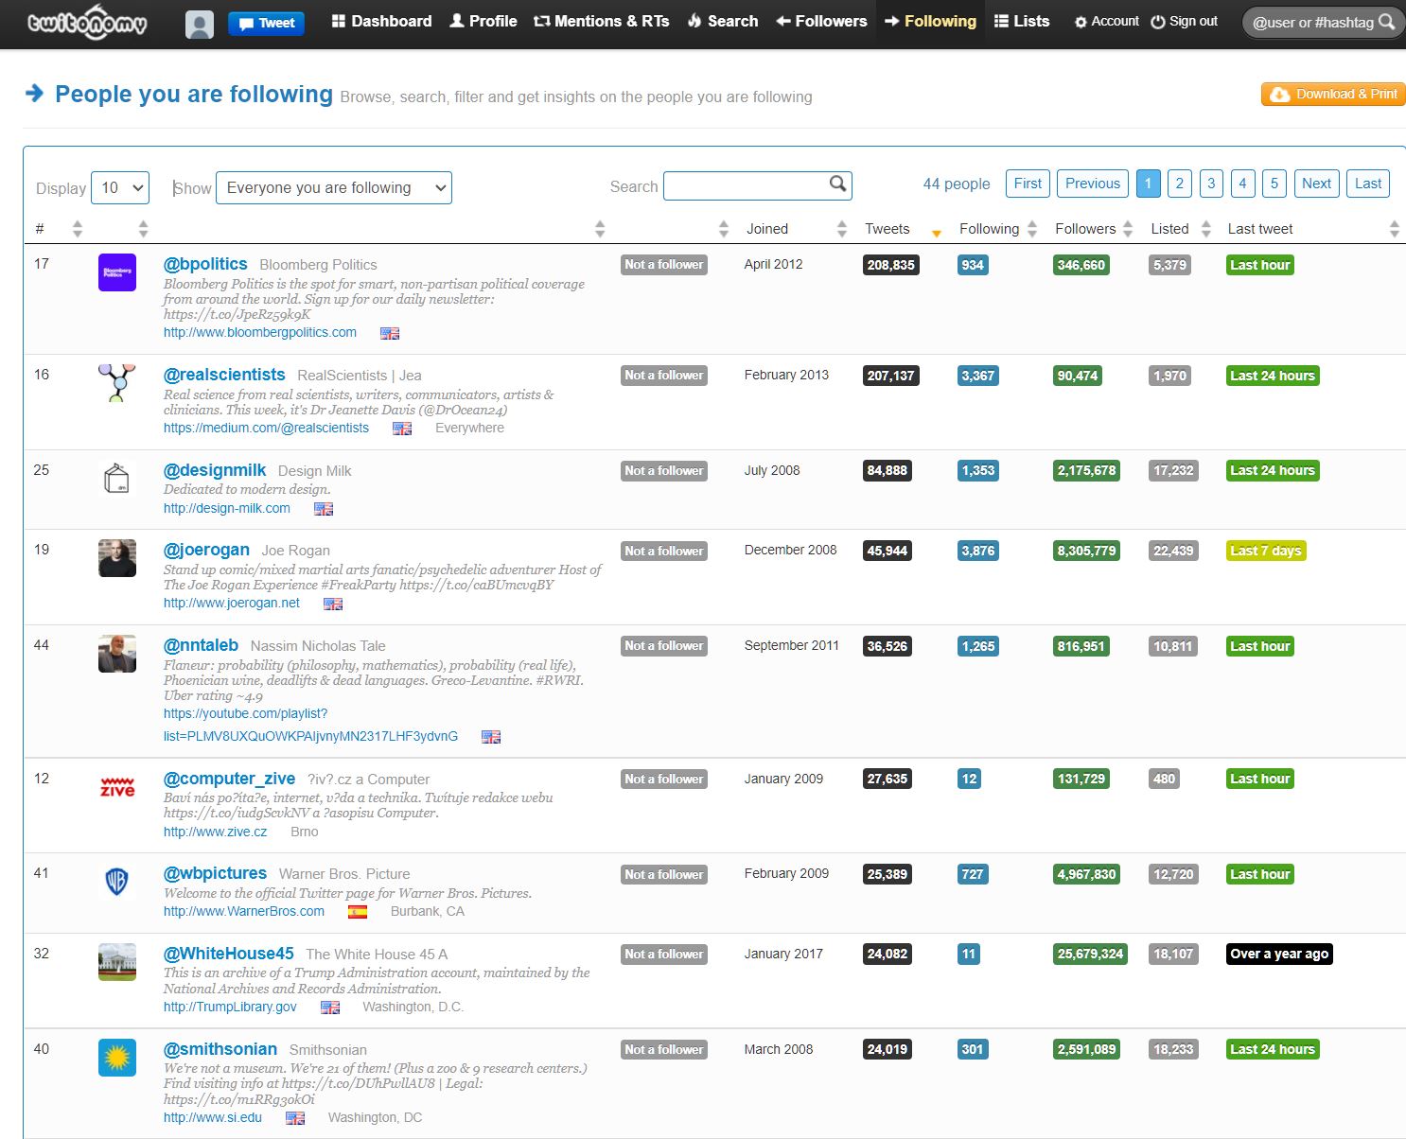Open the @realscientists profile avatar
This screenshot has height=1139, width=1406.
click(117, 383)
